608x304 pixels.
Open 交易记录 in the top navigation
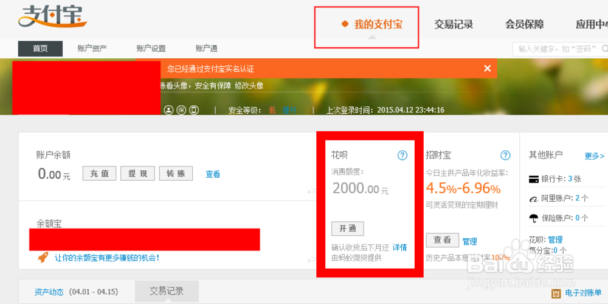(454, 24)
